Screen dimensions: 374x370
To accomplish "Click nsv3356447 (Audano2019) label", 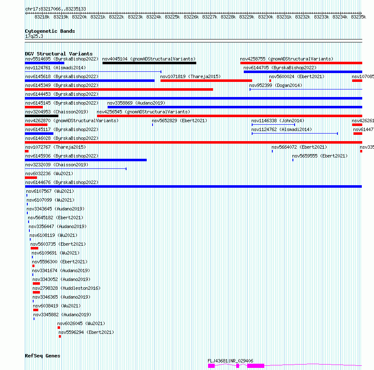I will click(x=58, y=226).
